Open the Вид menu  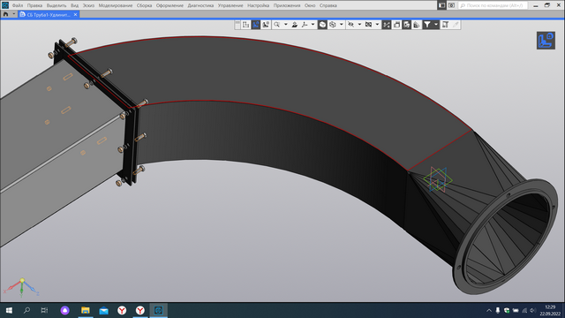[x=74, y=5]
